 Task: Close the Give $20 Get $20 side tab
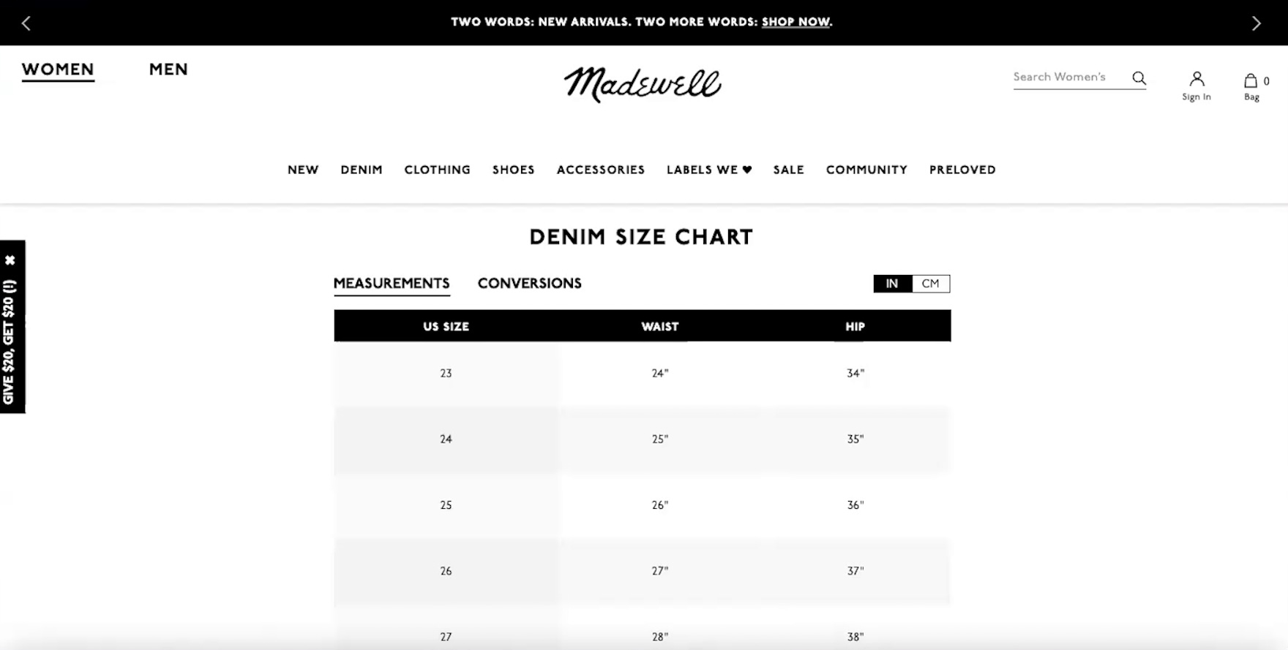point(10,260)
